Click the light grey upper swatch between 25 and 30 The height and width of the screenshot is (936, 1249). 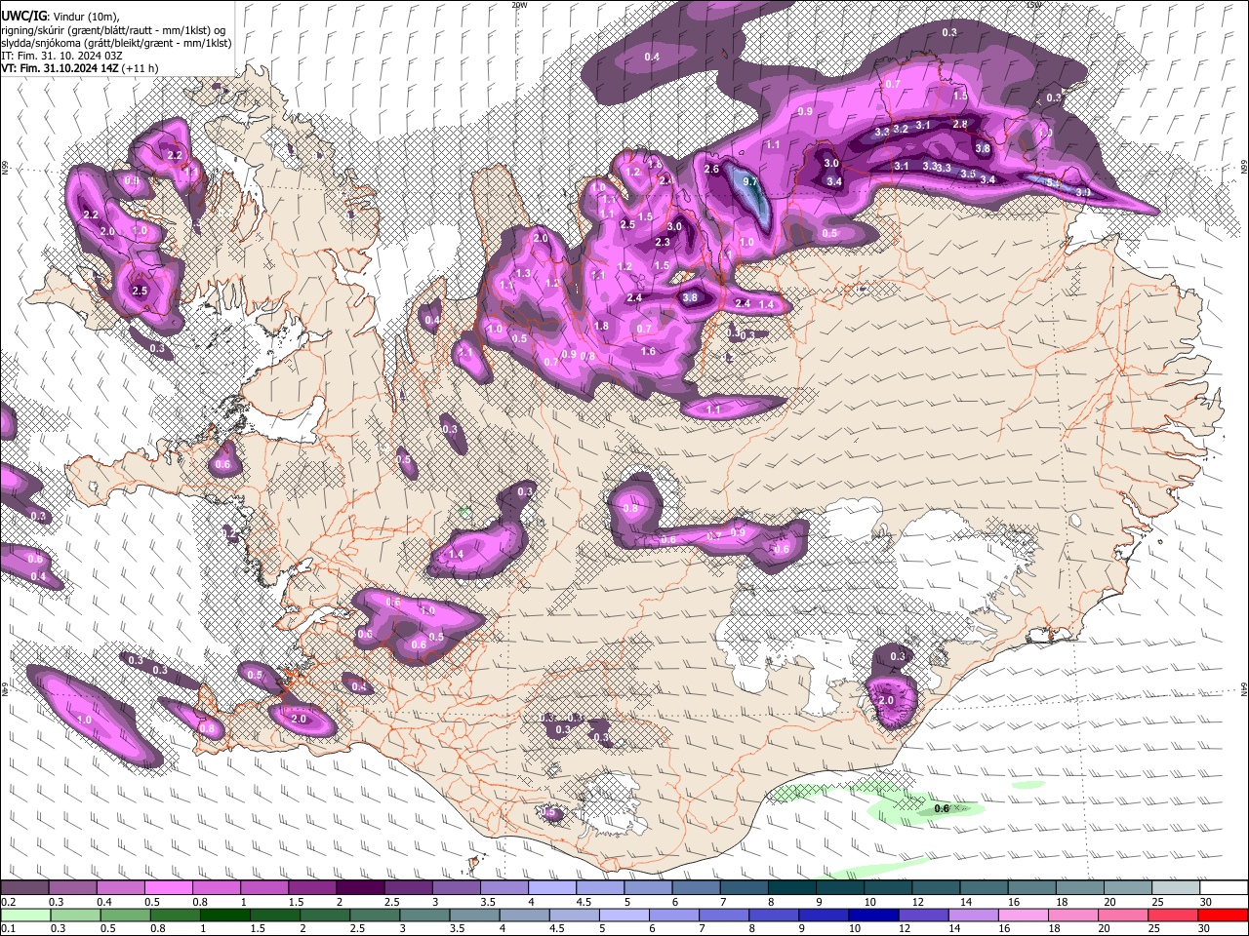pos(1174,888)
